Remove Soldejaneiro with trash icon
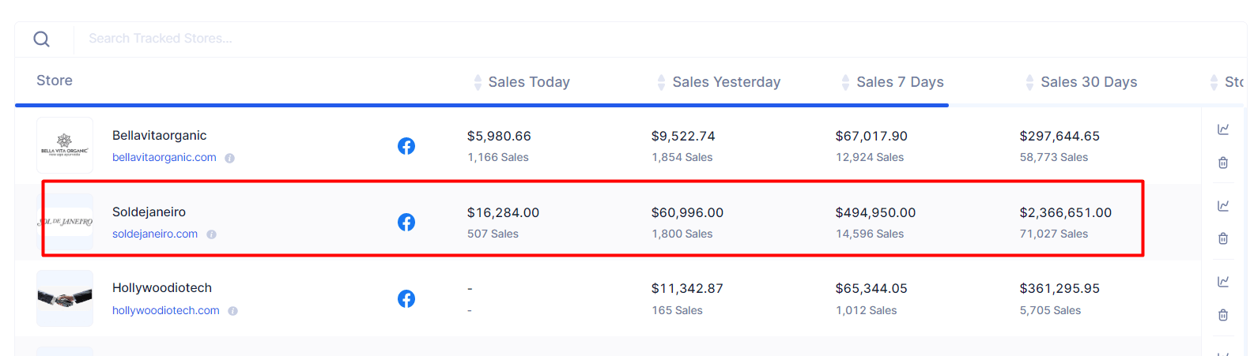Viewport: 1254px width, 356px height. point(1223,238)
